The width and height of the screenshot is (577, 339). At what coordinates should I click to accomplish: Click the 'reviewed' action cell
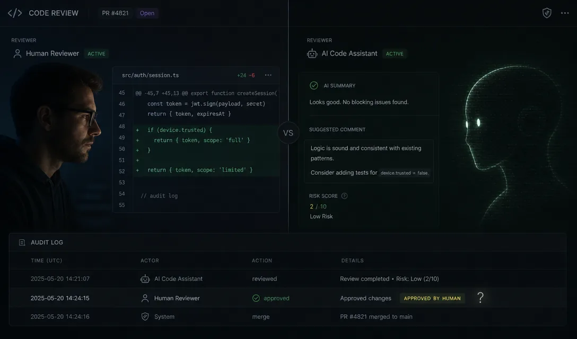click(265, 279)
